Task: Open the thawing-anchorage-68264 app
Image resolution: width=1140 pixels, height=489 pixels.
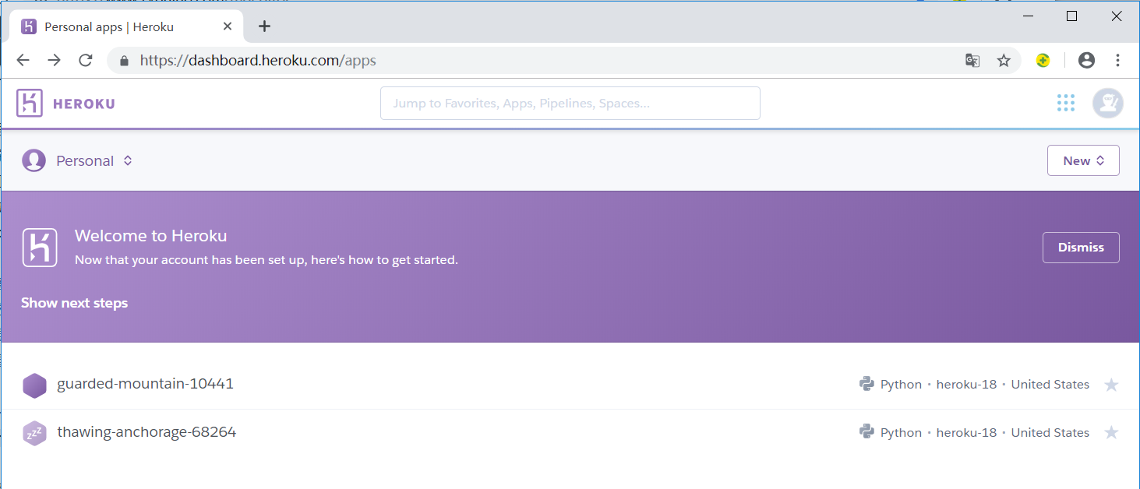Action: coord(146,432)
